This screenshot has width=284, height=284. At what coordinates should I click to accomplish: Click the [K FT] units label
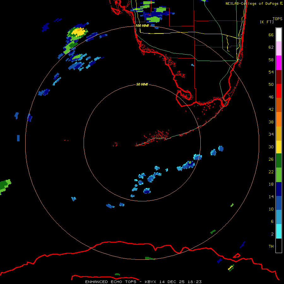(267, 22)
